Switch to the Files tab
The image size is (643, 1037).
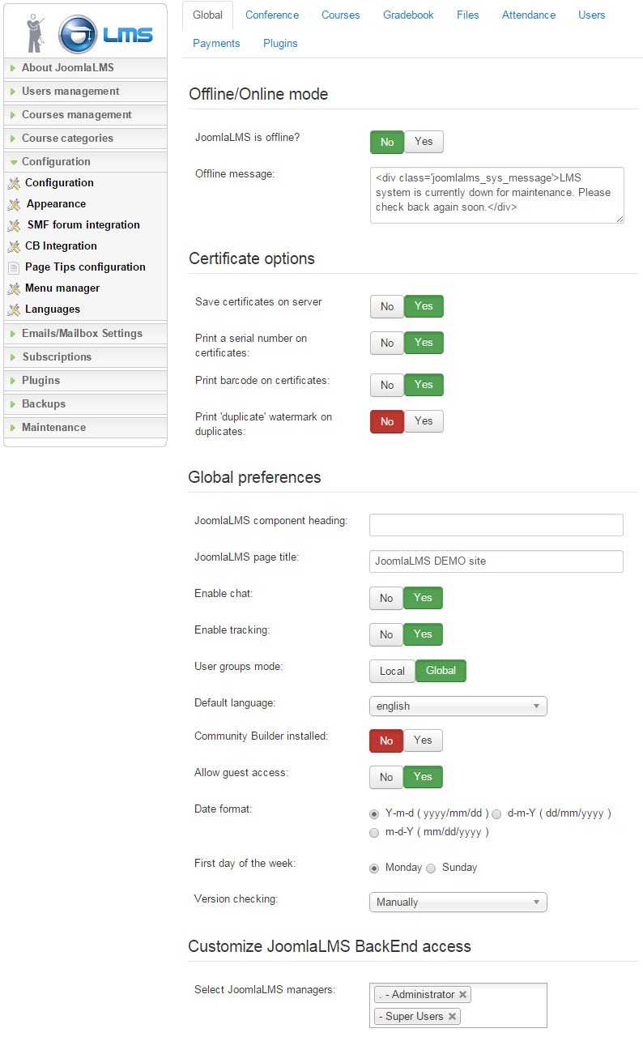[x=467, y=15]
